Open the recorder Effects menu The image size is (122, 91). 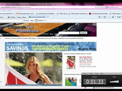[x=91, y=74]
